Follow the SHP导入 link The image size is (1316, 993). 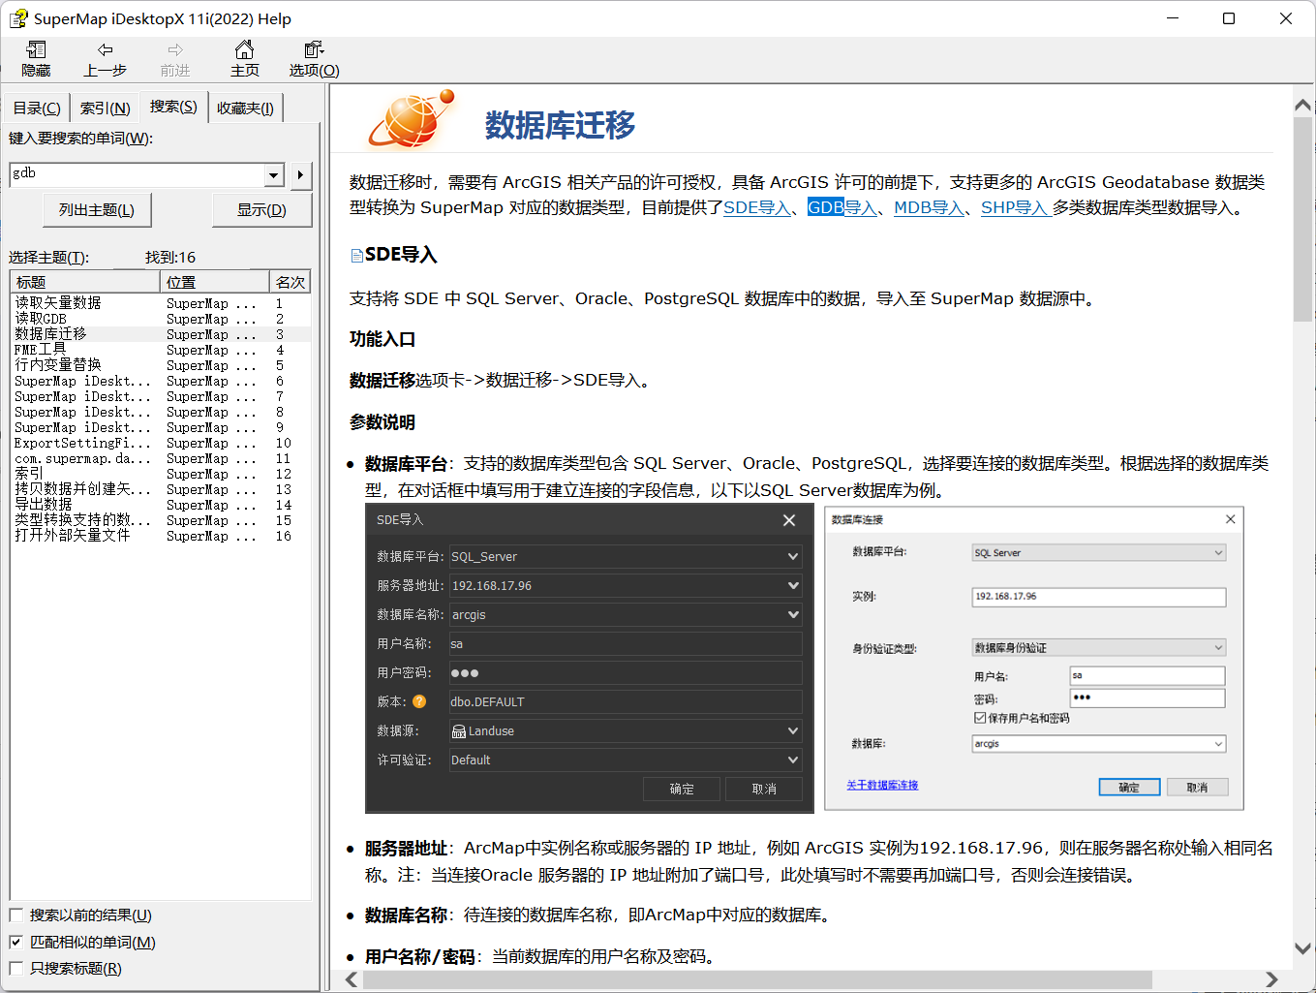point(1016,207)
